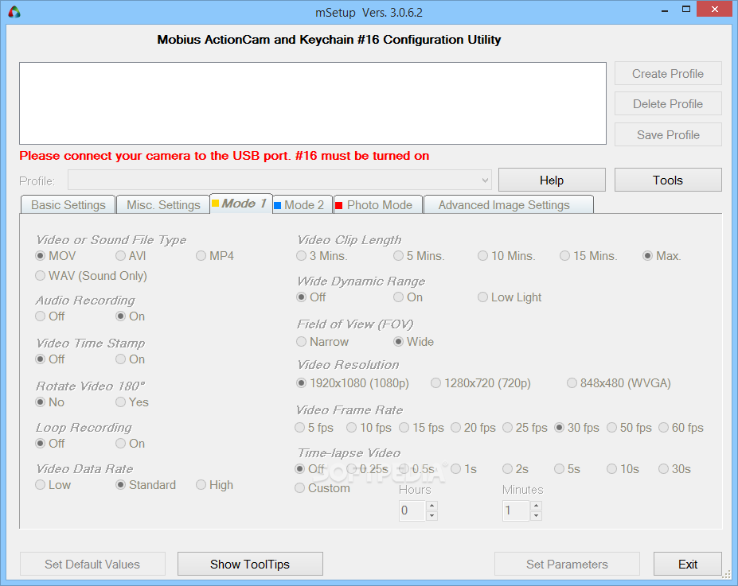Decrease the Minutes spinner value
The height and width of the screenshot is (586, 738).
536,515
